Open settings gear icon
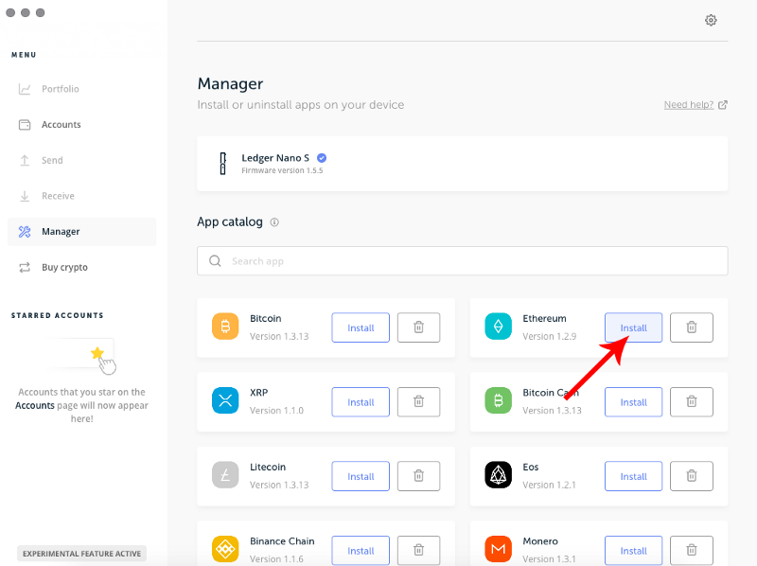 (711, 20)
